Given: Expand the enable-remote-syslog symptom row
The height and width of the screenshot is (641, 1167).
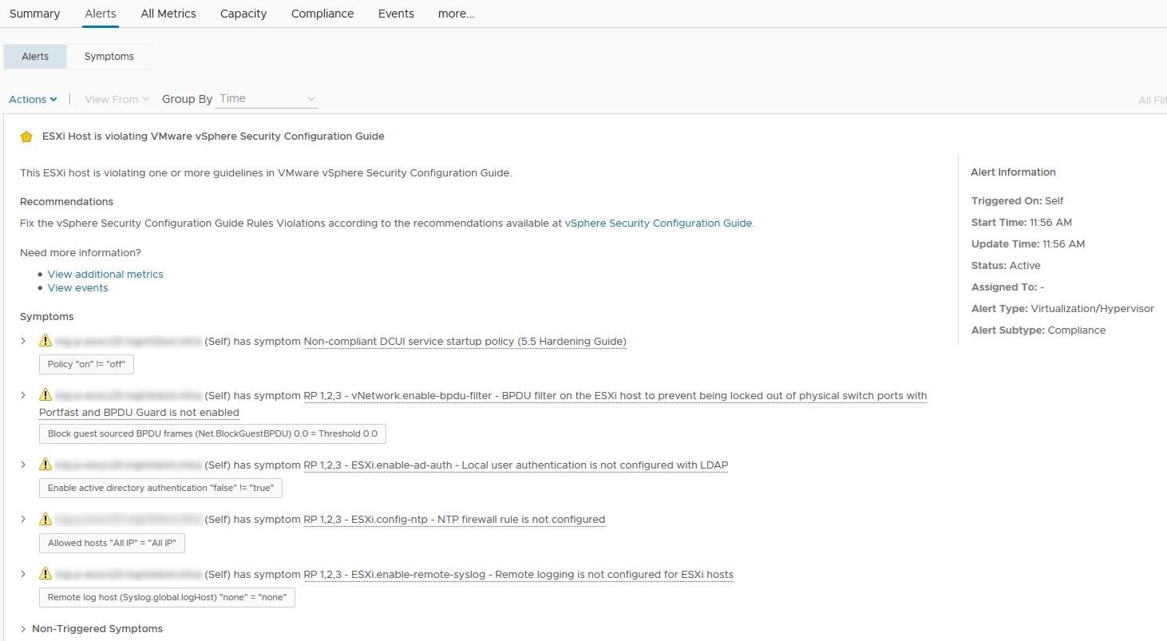Looking at the screenshot, I should (23, 574).
